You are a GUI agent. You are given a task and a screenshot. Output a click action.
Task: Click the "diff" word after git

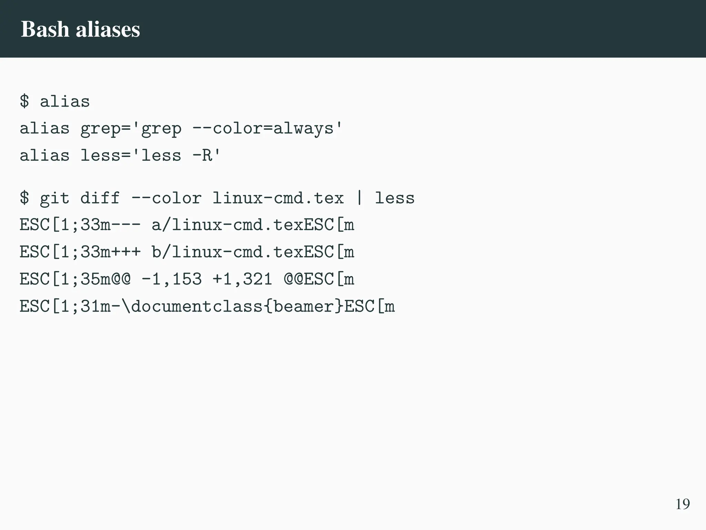100,198
